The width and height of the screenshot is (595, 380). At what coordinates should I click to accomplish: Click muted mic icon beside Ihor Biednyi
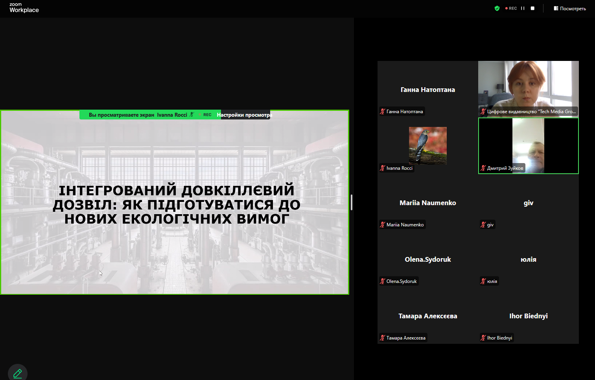(x=483, y=338)
